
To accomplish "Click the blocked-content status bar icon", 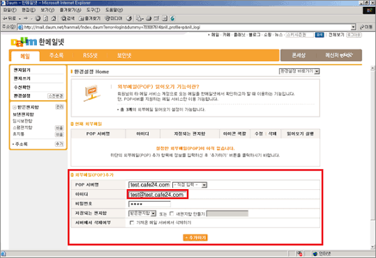I will pos(299,254).
